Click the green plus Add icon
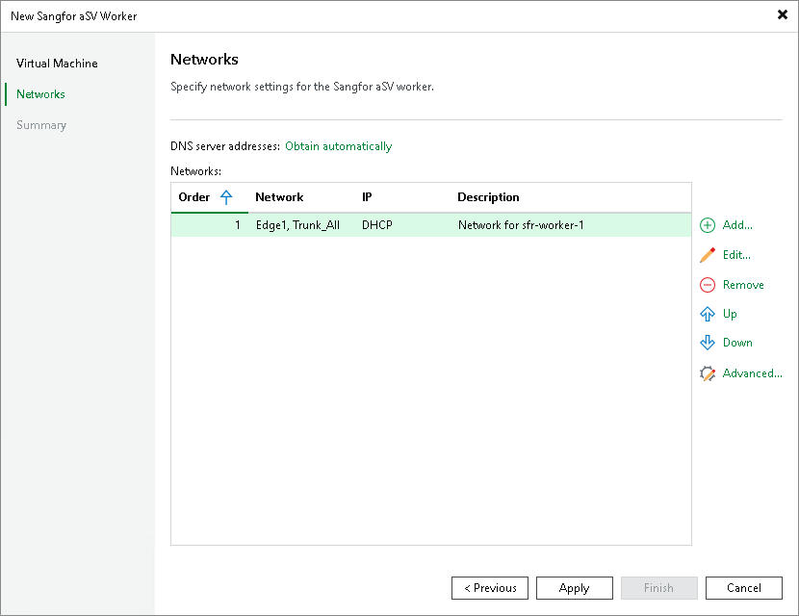 pyautogui.click(x=708, y=225)
